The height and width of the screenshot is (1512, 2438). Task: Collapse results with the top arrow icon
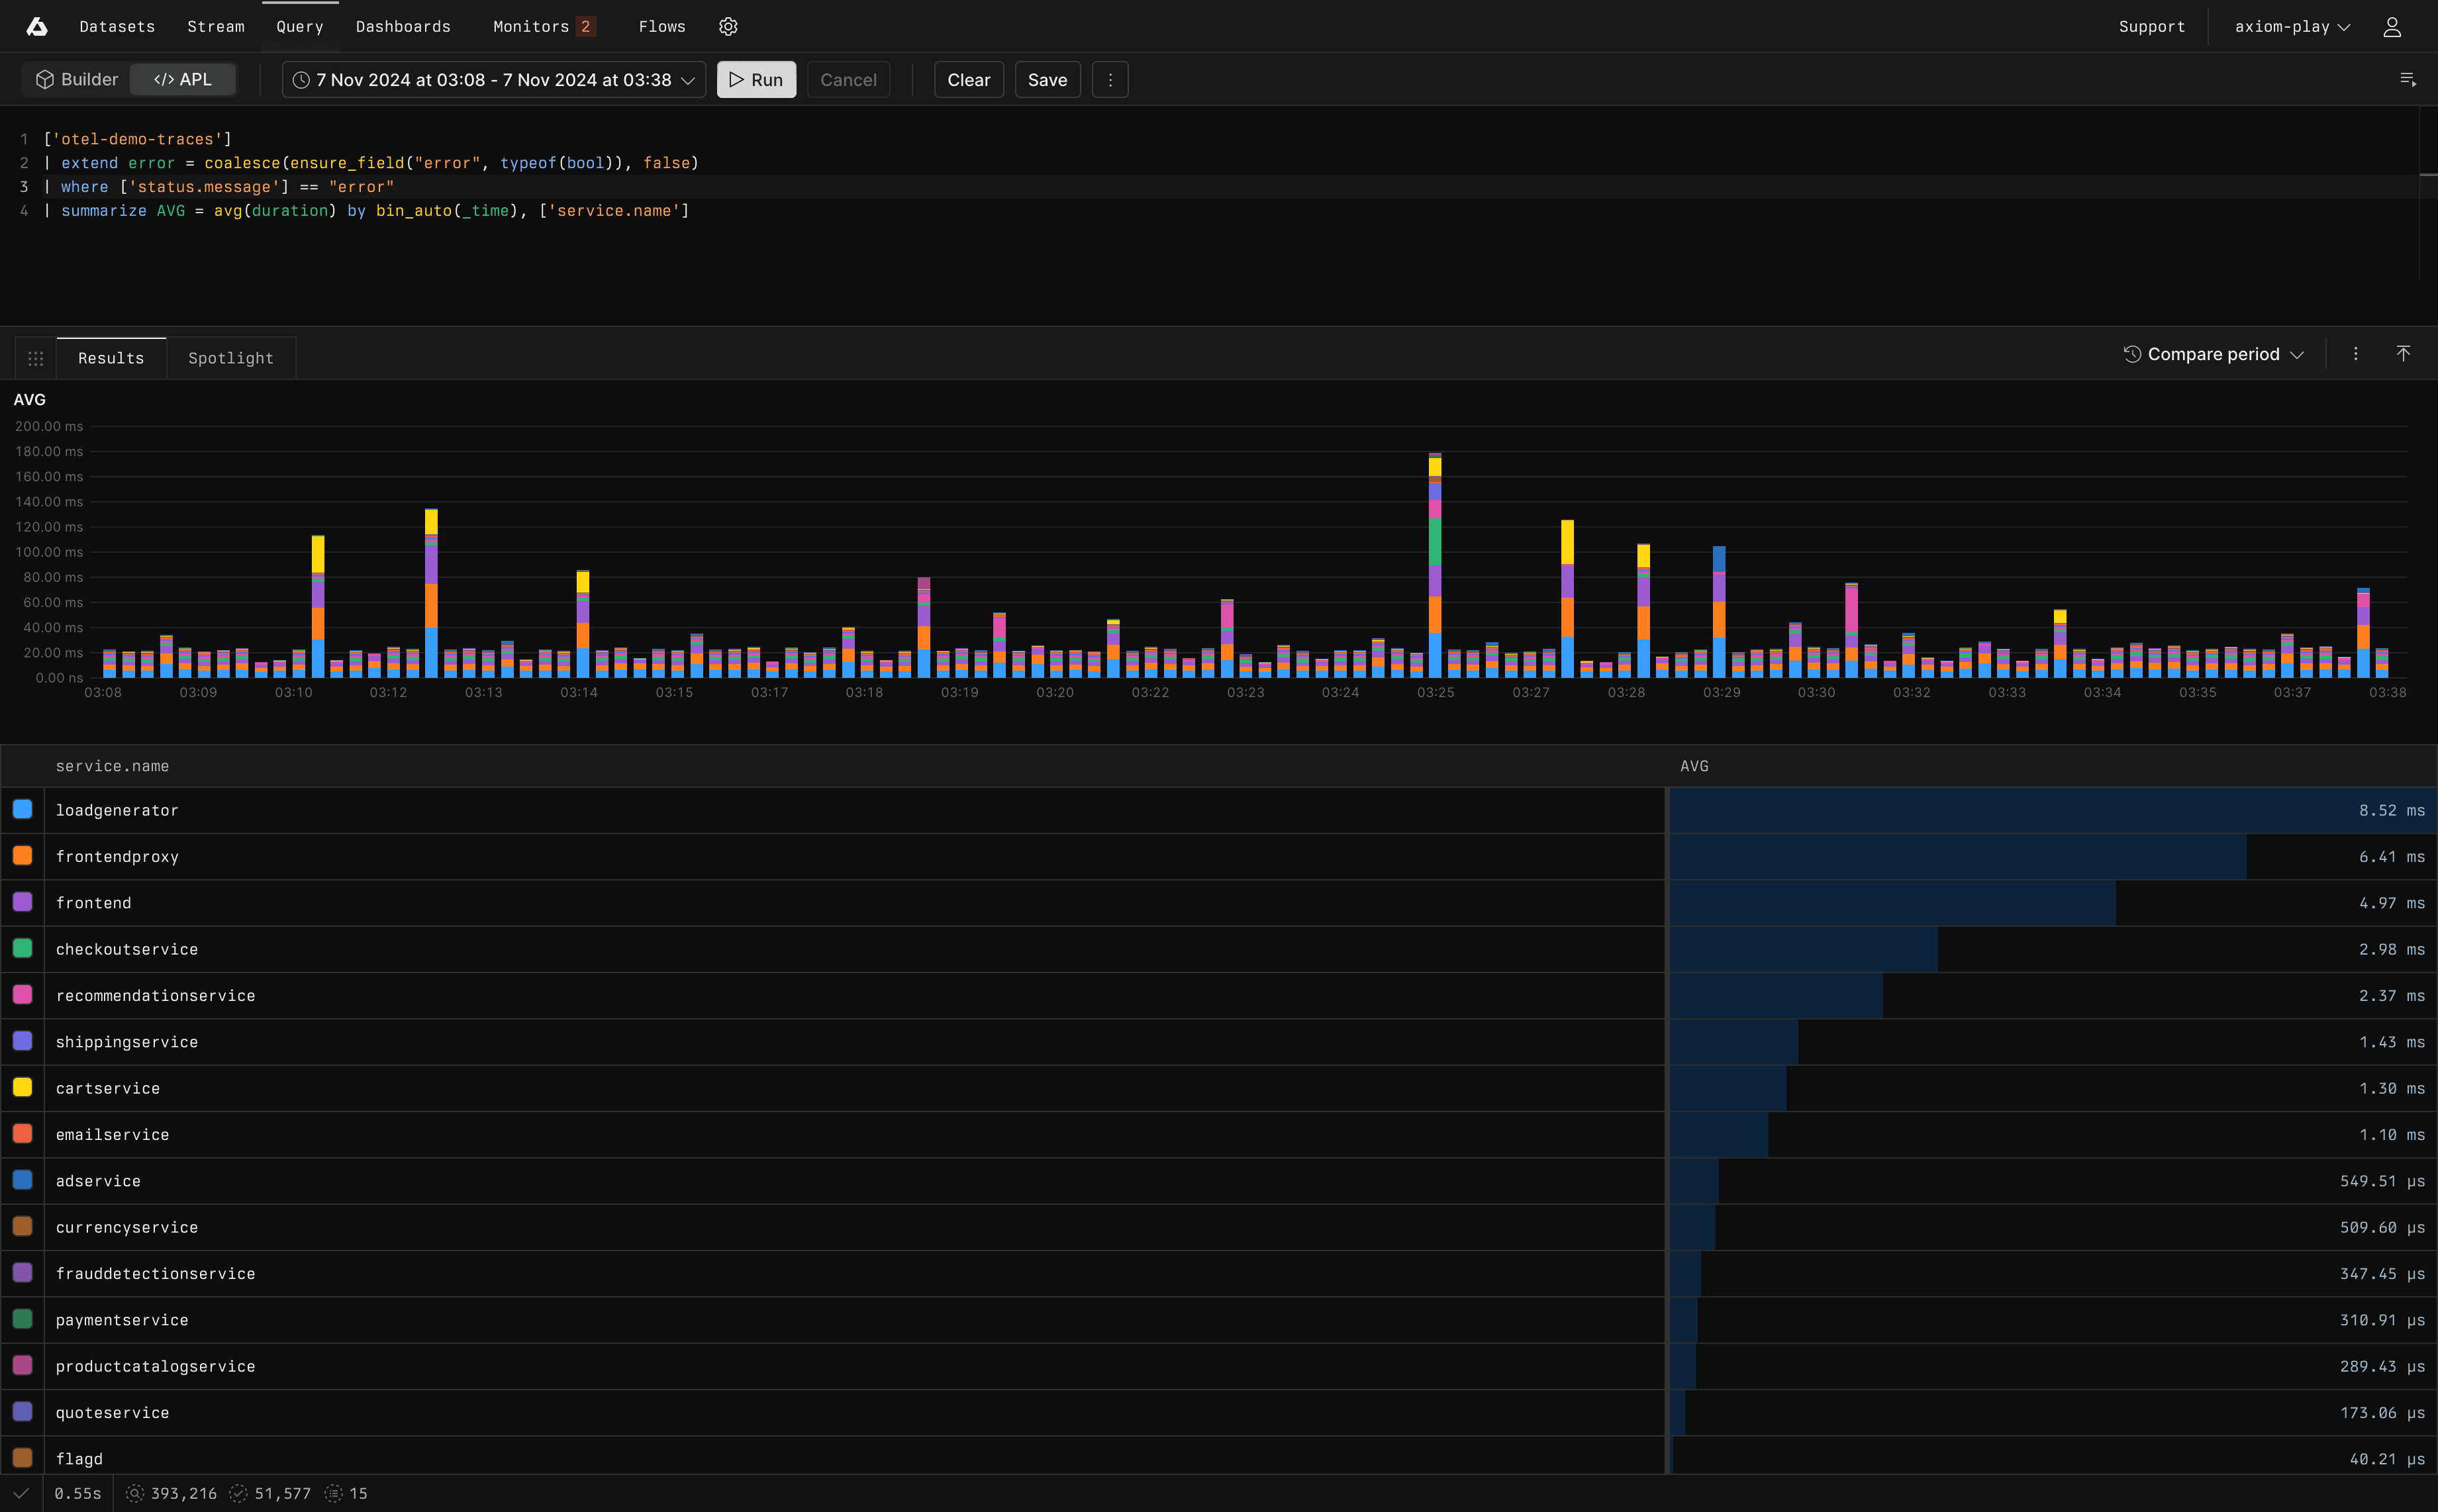coord(2403,354)
